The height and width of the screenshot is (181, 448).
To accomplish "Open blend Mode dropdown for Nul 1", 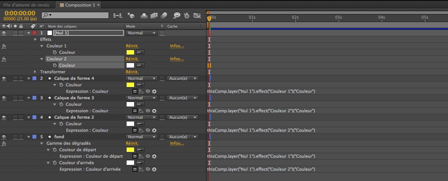I will tap(141, 33).
